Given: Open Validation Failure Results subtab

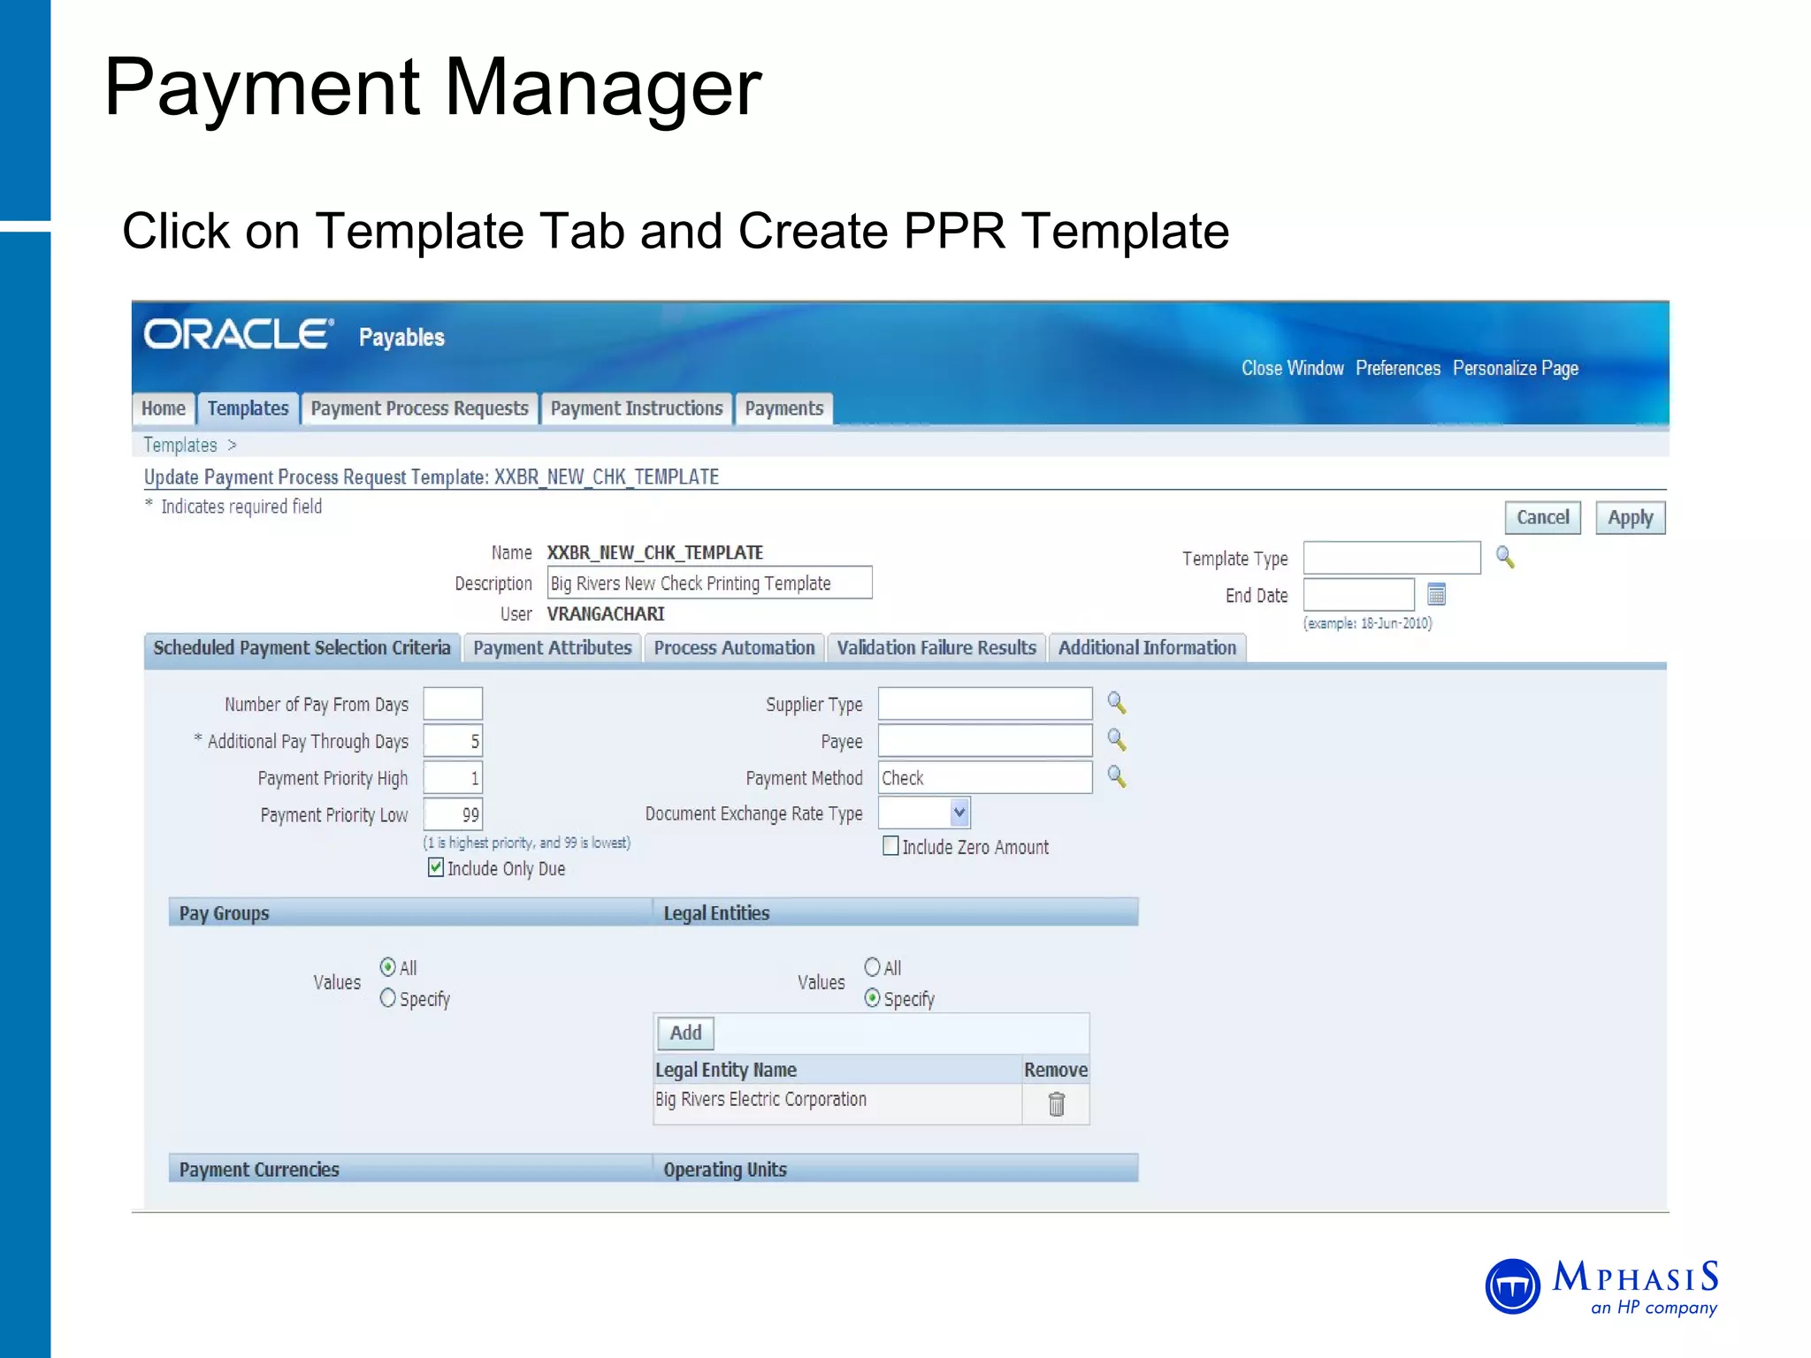Looking at the screenshot, I should pos(936,648).
